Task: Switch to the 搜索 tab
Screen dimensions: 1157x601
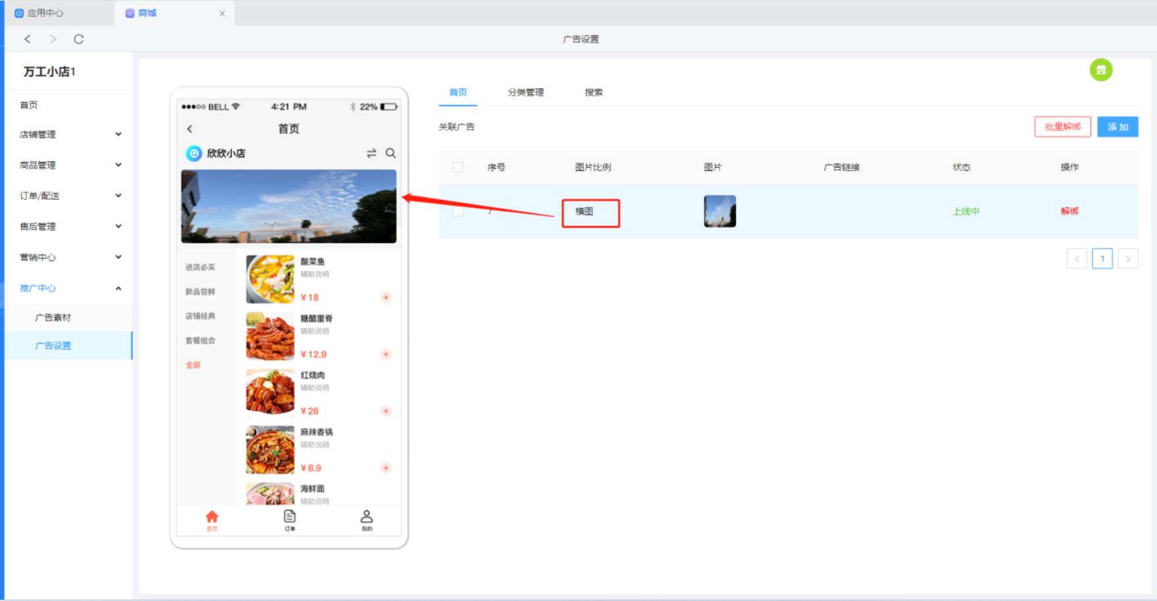Action: pos(593,92)
